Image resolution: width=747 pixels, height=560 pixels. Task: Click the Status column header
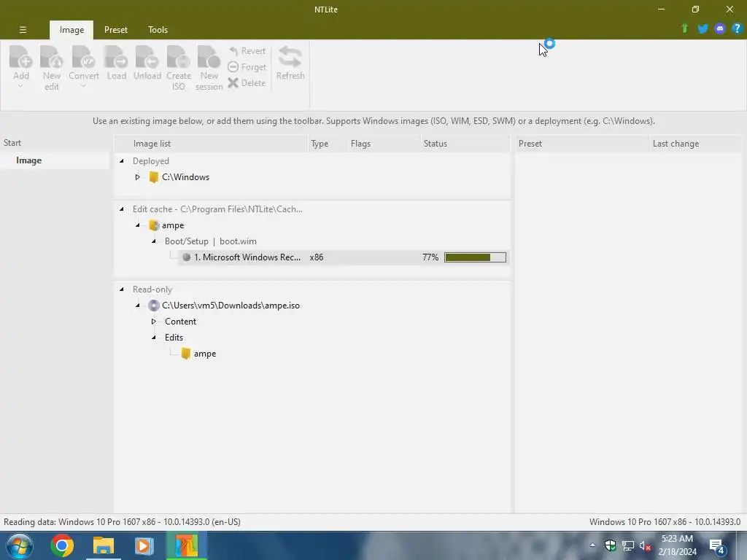click(x=465, y=144)
